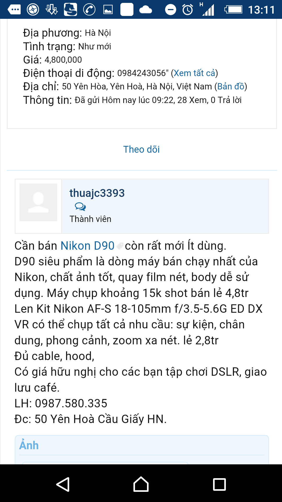282x502 pixels.
Task: Tap the image notification icon in status bar
Action: point(108,10)
